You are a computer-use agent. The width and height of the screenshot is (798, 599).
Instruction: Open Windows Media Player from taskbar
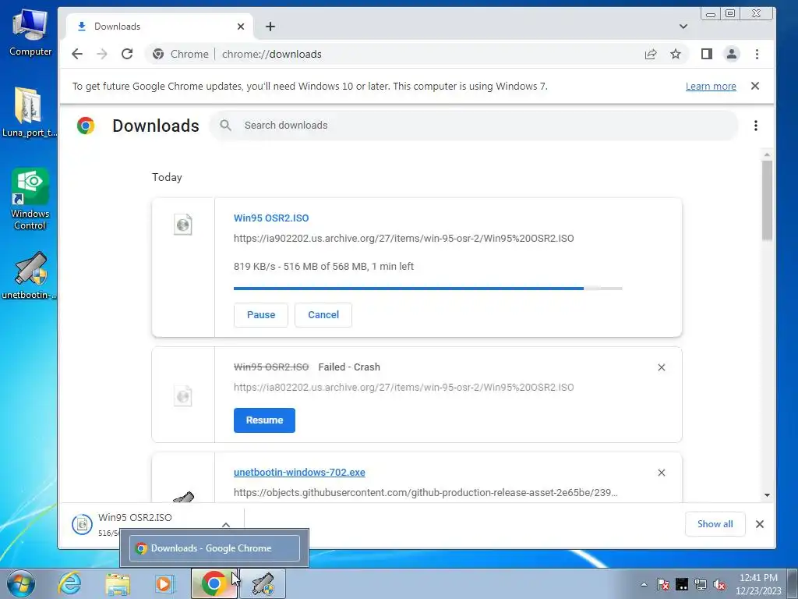click(x=165, y=583)
